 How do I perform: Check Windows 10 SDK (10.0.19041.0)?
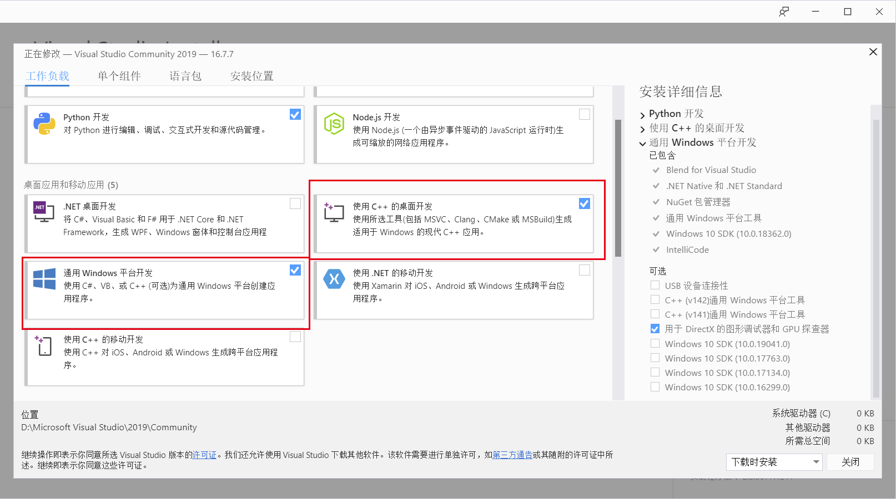(655, 343)
